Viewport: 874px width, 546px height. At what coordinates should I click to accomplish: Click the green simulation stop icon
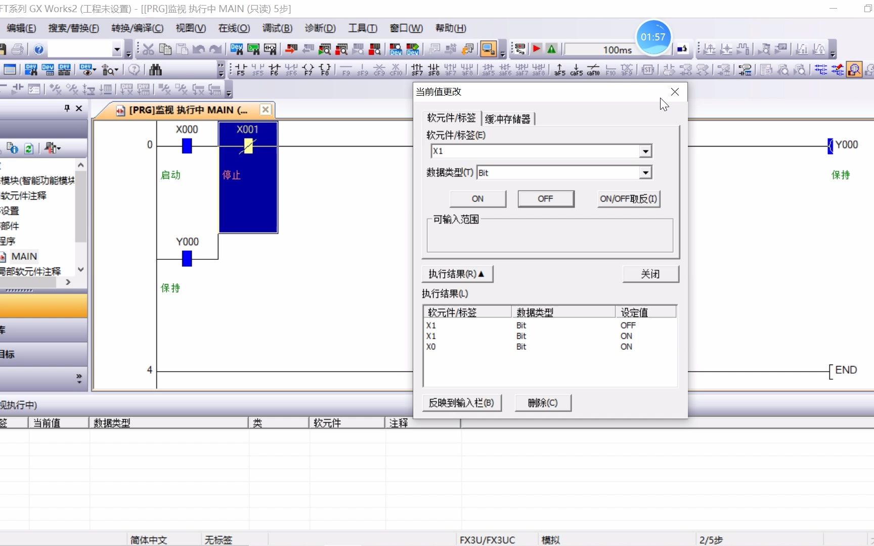pos(551,49)
